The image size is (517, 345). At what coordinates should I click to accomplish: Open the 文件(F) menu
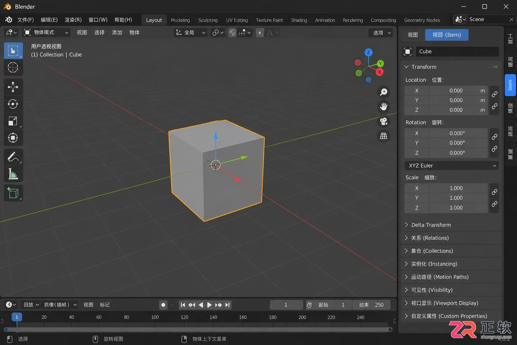[x=25, y=20]
